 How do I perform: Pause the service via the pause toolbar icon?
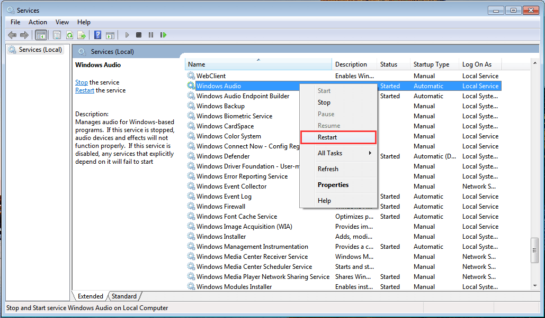coord(151,35)
